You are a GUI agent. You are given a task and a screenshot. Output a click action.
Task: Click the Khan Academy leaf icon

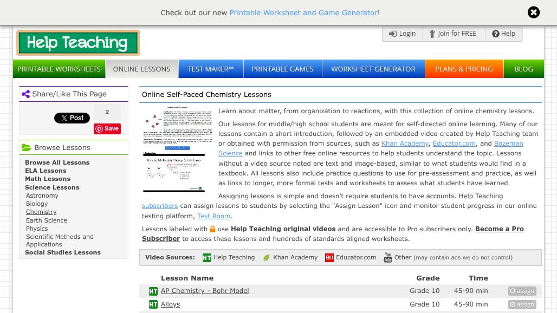pyautogui.click(x=267, y=258)
